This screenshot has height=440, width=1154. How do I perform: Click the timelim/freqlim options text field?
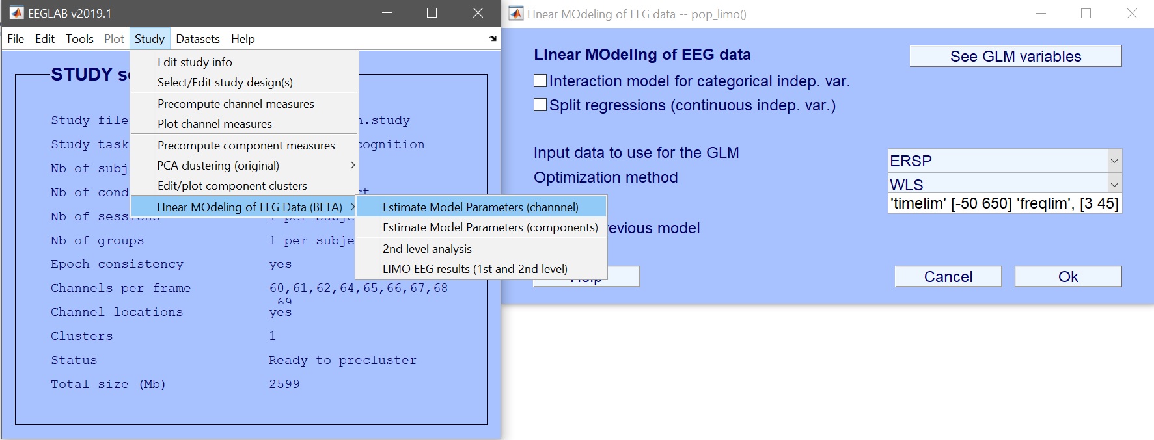(1005, 203)
